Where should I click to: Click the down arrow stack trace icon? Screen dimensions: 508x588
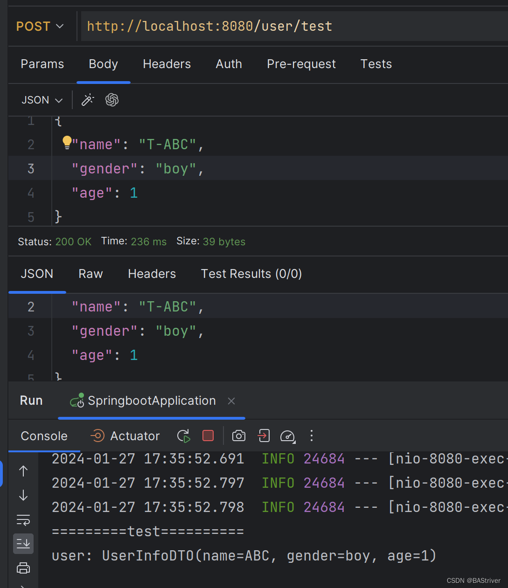[x=23, y=496]
